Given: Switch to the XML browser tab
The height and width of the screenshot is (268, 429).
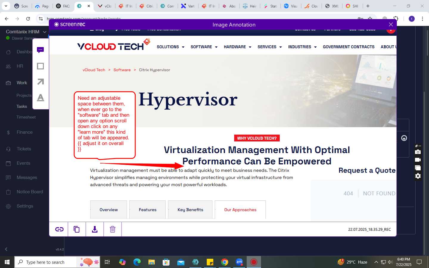Looking at the screenshot, I should coord(332,6).
